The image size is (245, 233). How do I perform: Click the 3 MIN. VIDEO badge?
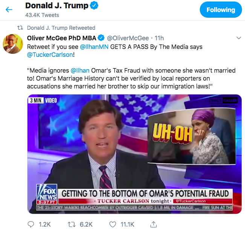click(43, 101)
